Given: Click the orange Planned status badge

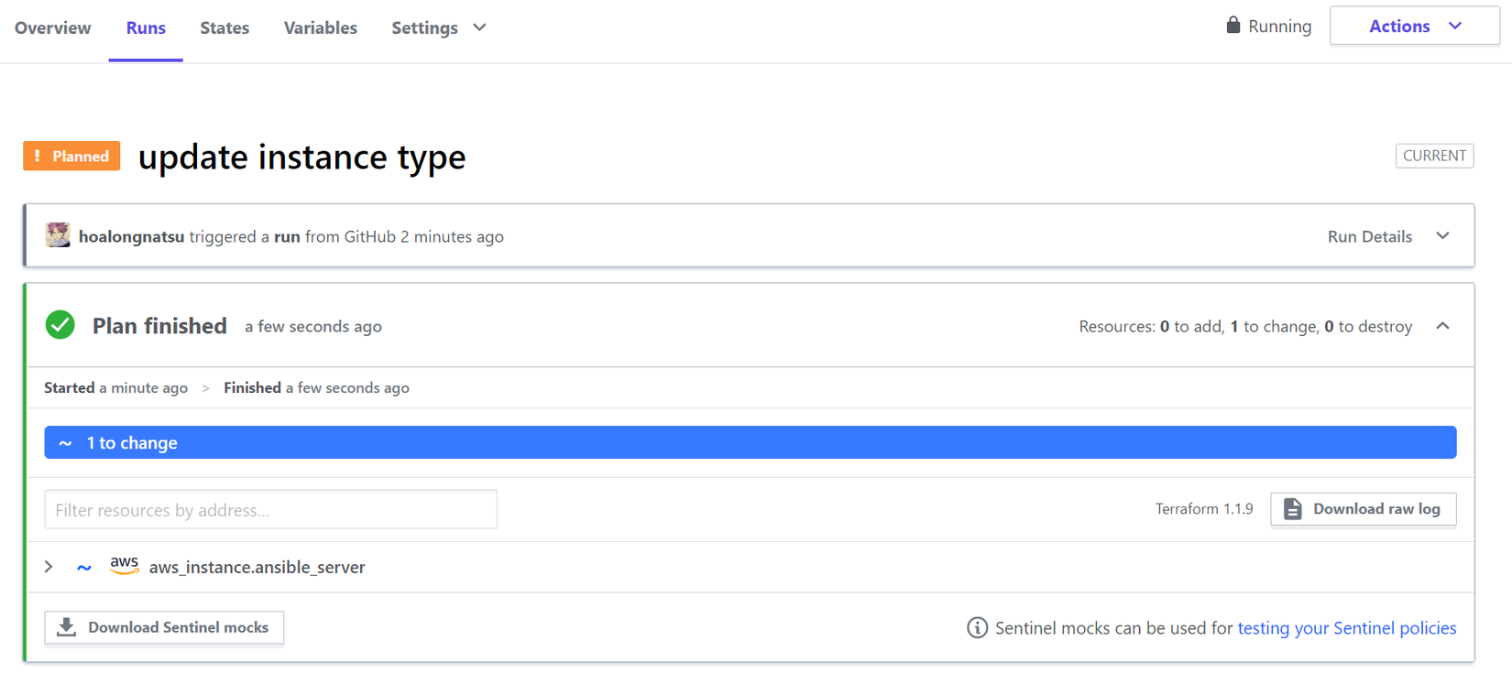Looking at the screenshot, I should pos(71,157).
